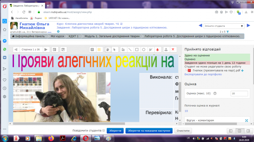Select the rectangle tool
The height and width of the screenshot is (142, 254).
coord(137,50)
